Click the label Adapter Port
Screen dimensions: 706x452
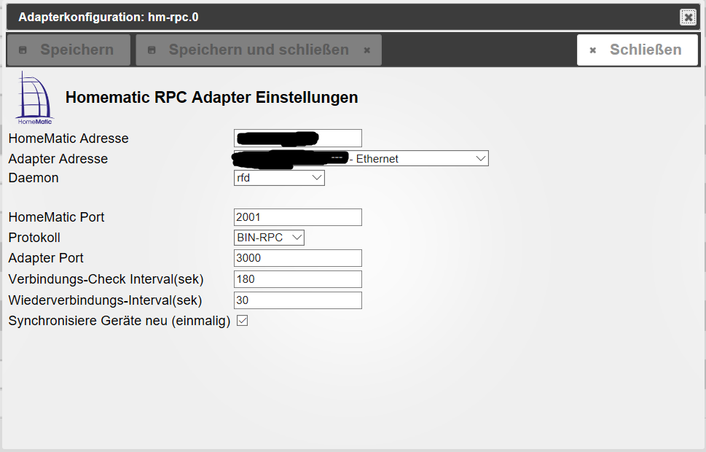click(x=46, y=258)
